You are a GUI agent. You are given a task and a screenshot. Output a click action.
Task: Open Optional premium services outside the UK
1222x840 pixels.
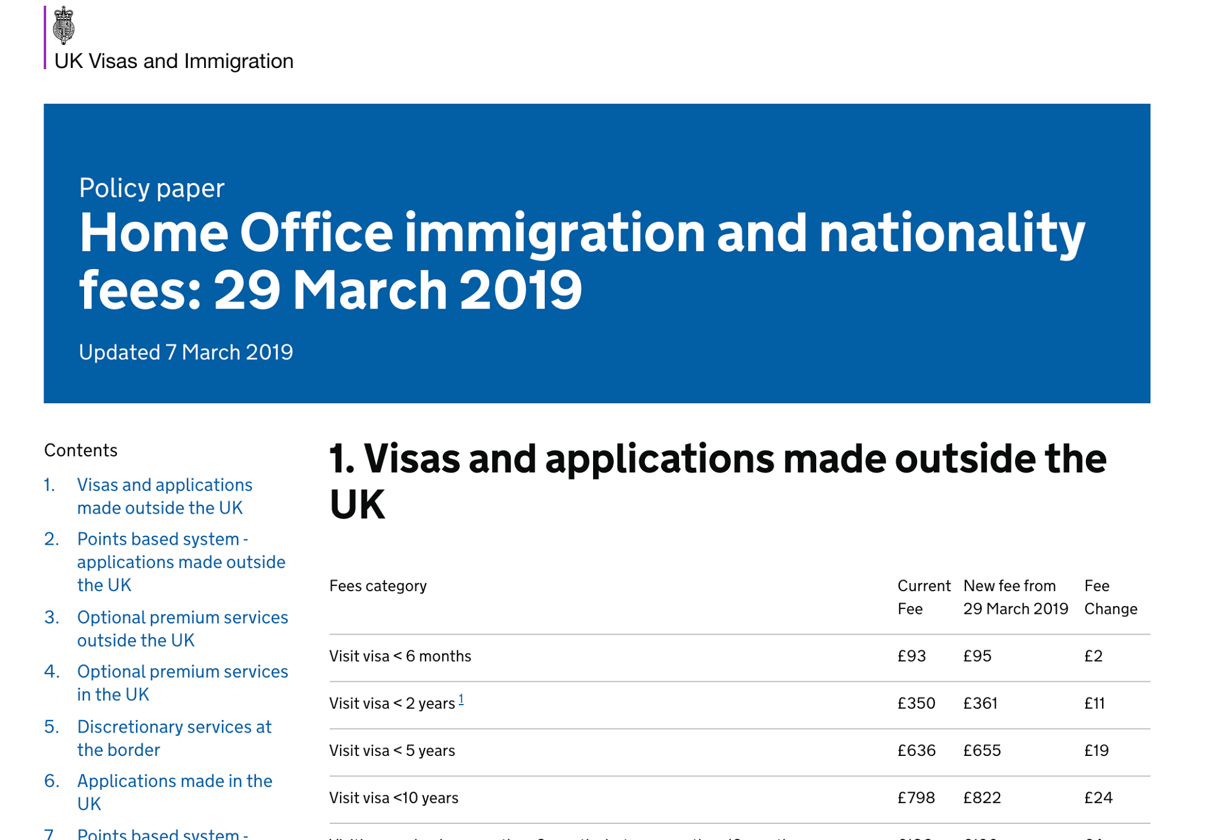[183, 628]
